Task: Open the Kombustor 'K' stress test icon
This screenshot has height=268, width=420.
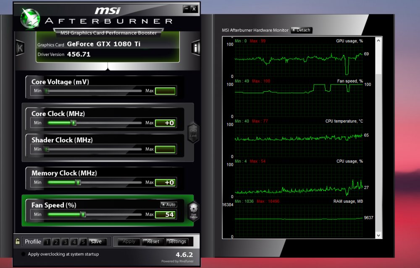Action: [x=20, y=47]
